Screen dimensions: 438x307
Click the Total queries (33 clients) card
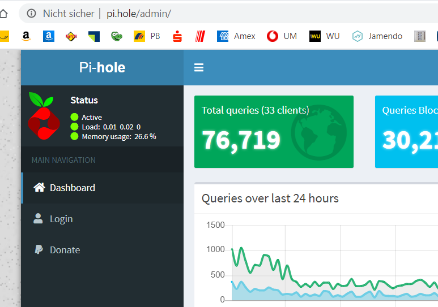pos(274,132)
